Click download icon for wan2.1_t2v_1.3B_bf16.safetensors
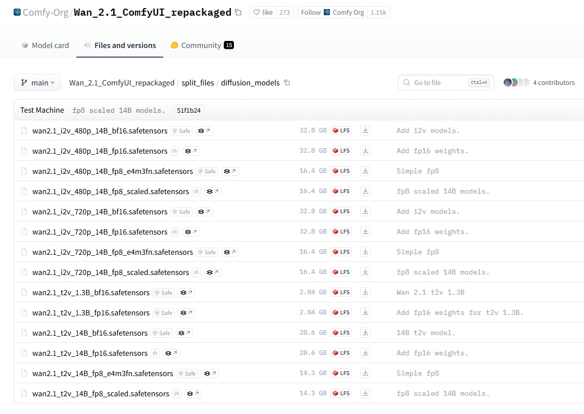The width and height of the screenshot is (584, 414). tap(365, 292)
